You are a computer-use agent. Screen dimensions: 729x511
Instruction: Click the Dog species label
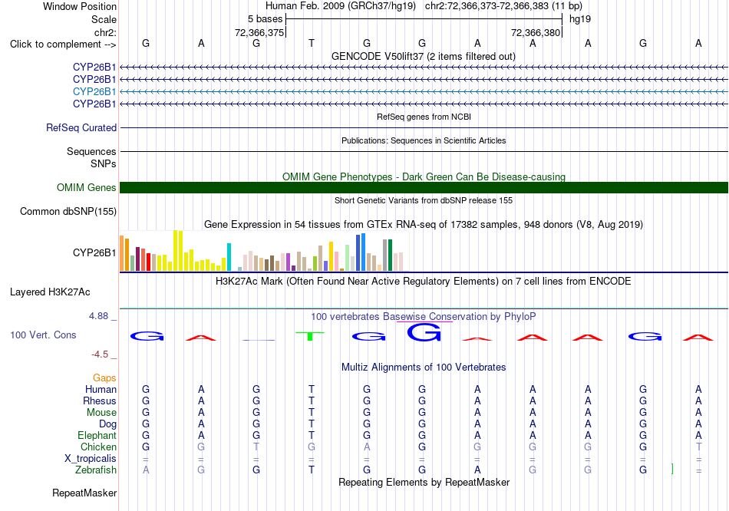pos(107,424)
